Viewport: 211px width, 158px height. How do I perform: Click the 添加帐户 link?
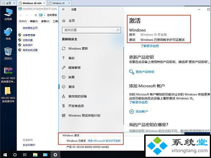tap(142, 111)
